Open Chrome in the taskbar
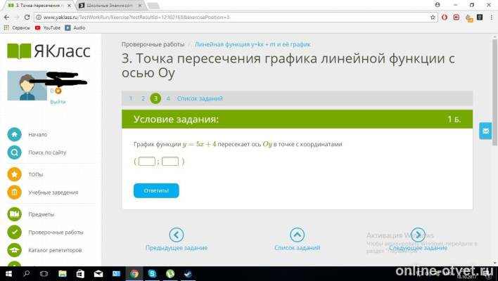Screen dimensions: 498x281 click(x=134, y=273)
